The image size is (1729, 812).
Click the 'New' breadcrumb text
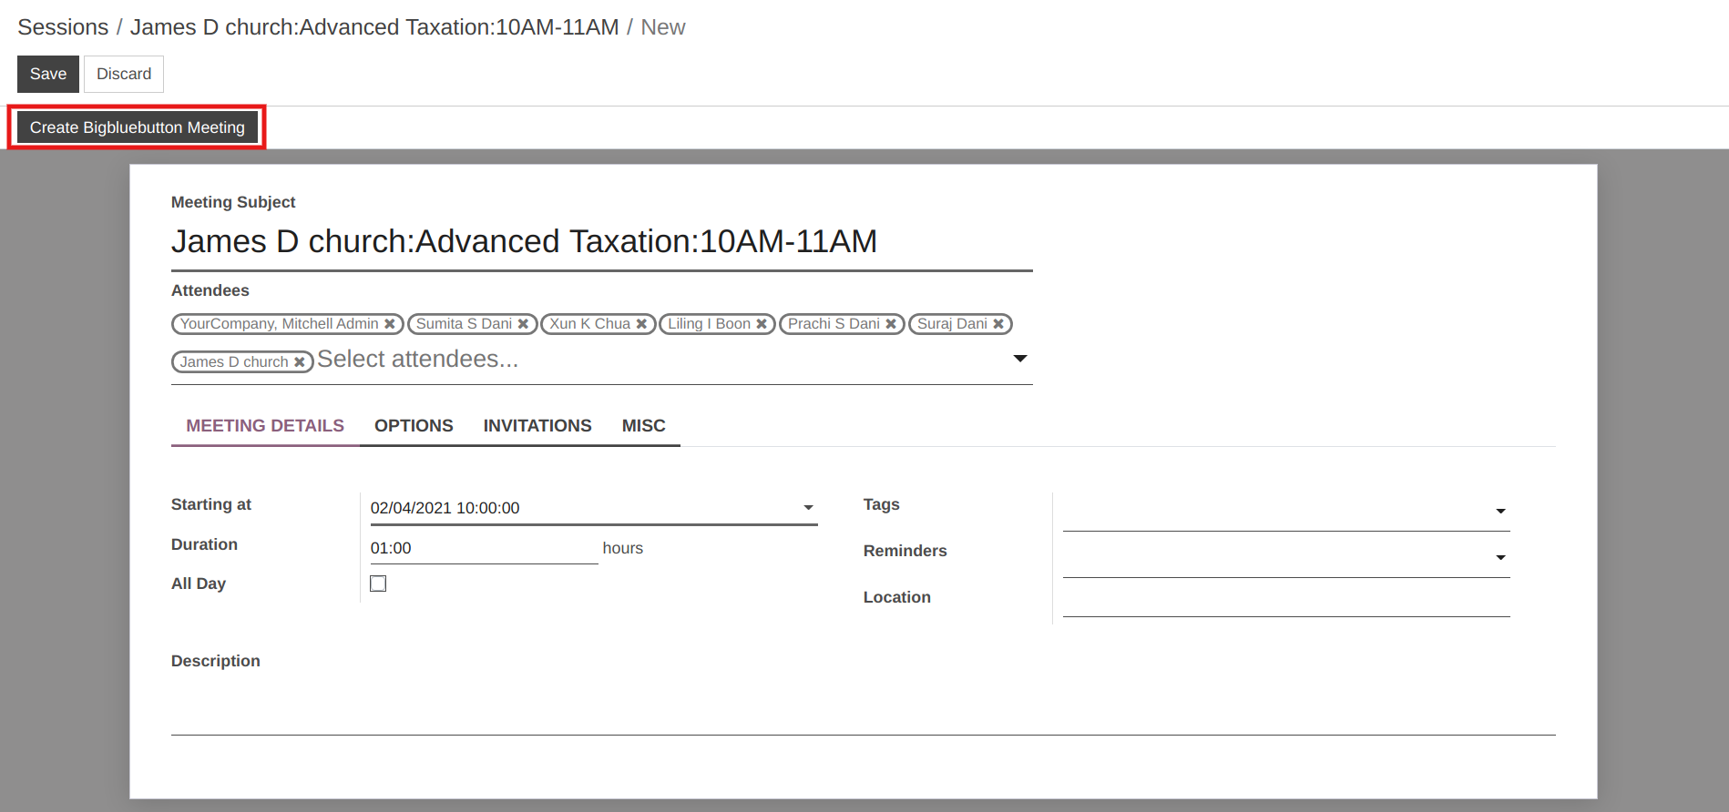tap(663, 27)
